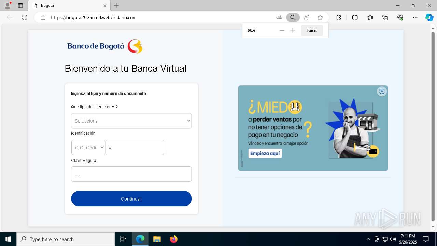Click the Clave Segura password field
Viewport: 437px width, 246px height.
131,174
